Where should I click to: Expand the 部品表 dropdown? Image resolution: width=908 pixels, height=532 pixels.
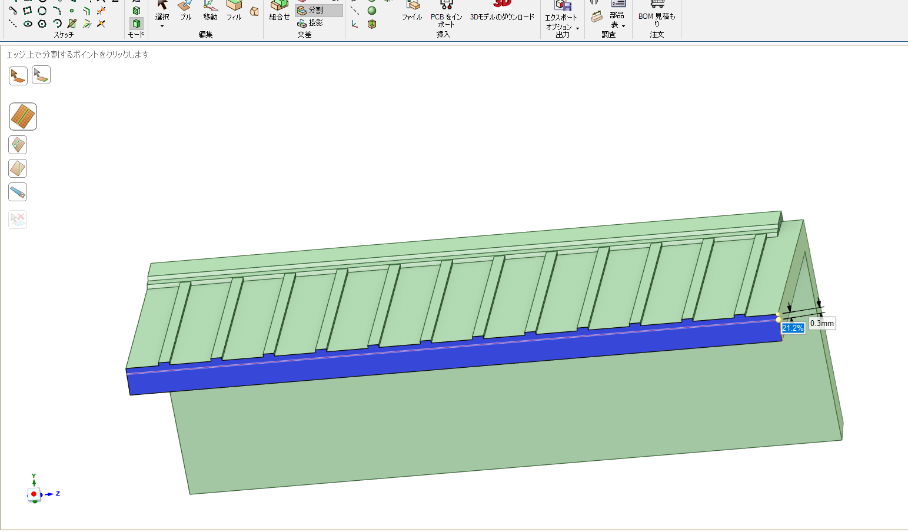pyautogui.click(x=623, y=26)
